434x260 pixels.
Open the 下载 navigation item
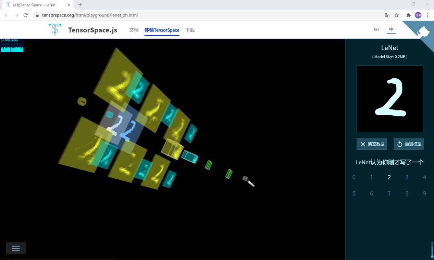point(190,30)
